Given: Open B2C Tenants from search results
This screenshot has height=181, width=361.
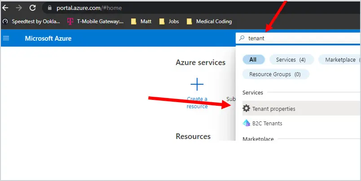Looking at the screenshot, I should pos(301,123).
